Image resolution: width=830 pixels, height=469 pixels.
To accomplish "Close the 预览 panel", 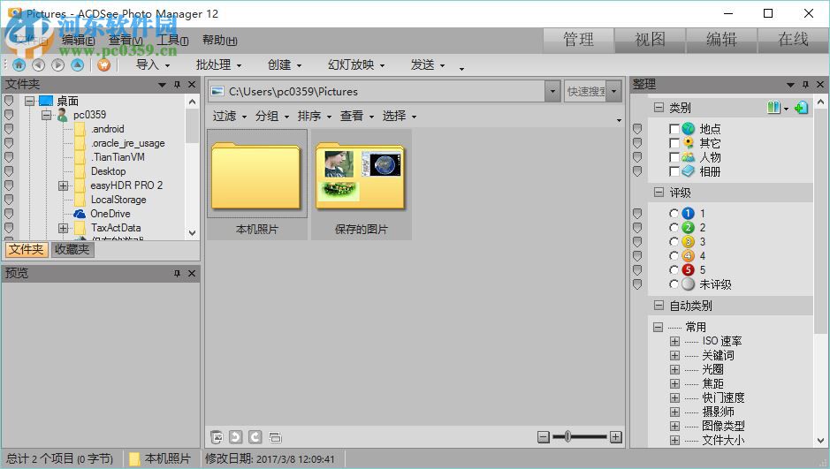I will pos(192,274).
